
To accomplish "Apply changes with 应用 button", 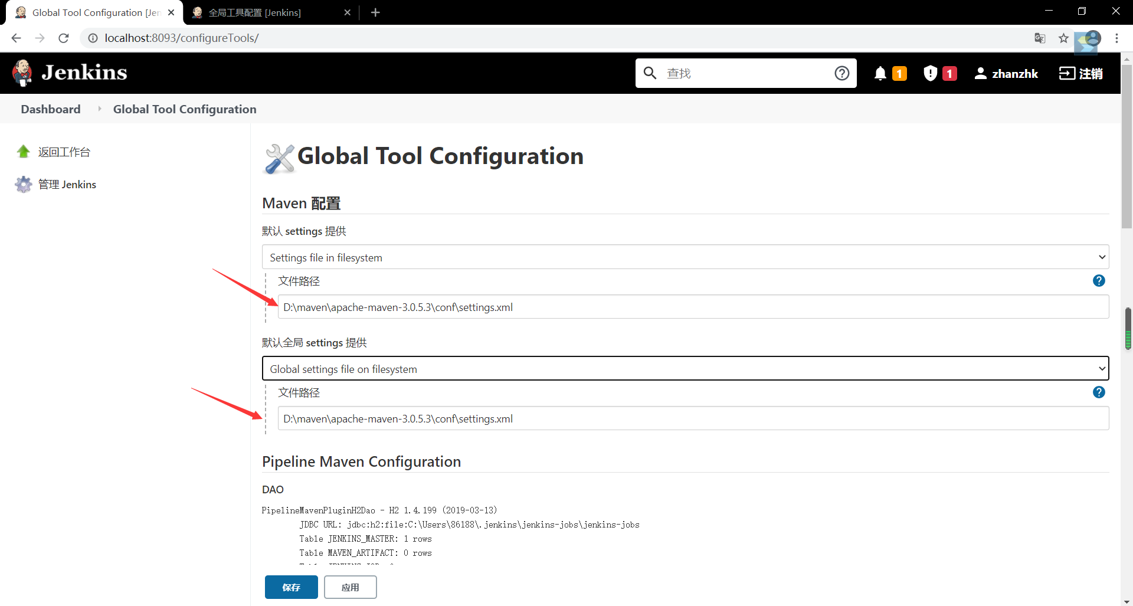I will (351, 587).
